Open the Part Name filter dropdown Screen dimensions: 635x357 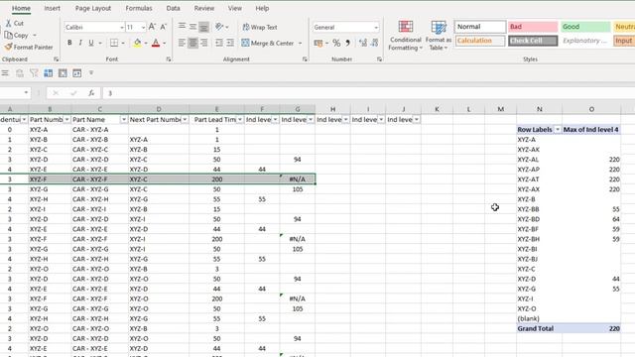pyautogui.click(x=123, y=120)
